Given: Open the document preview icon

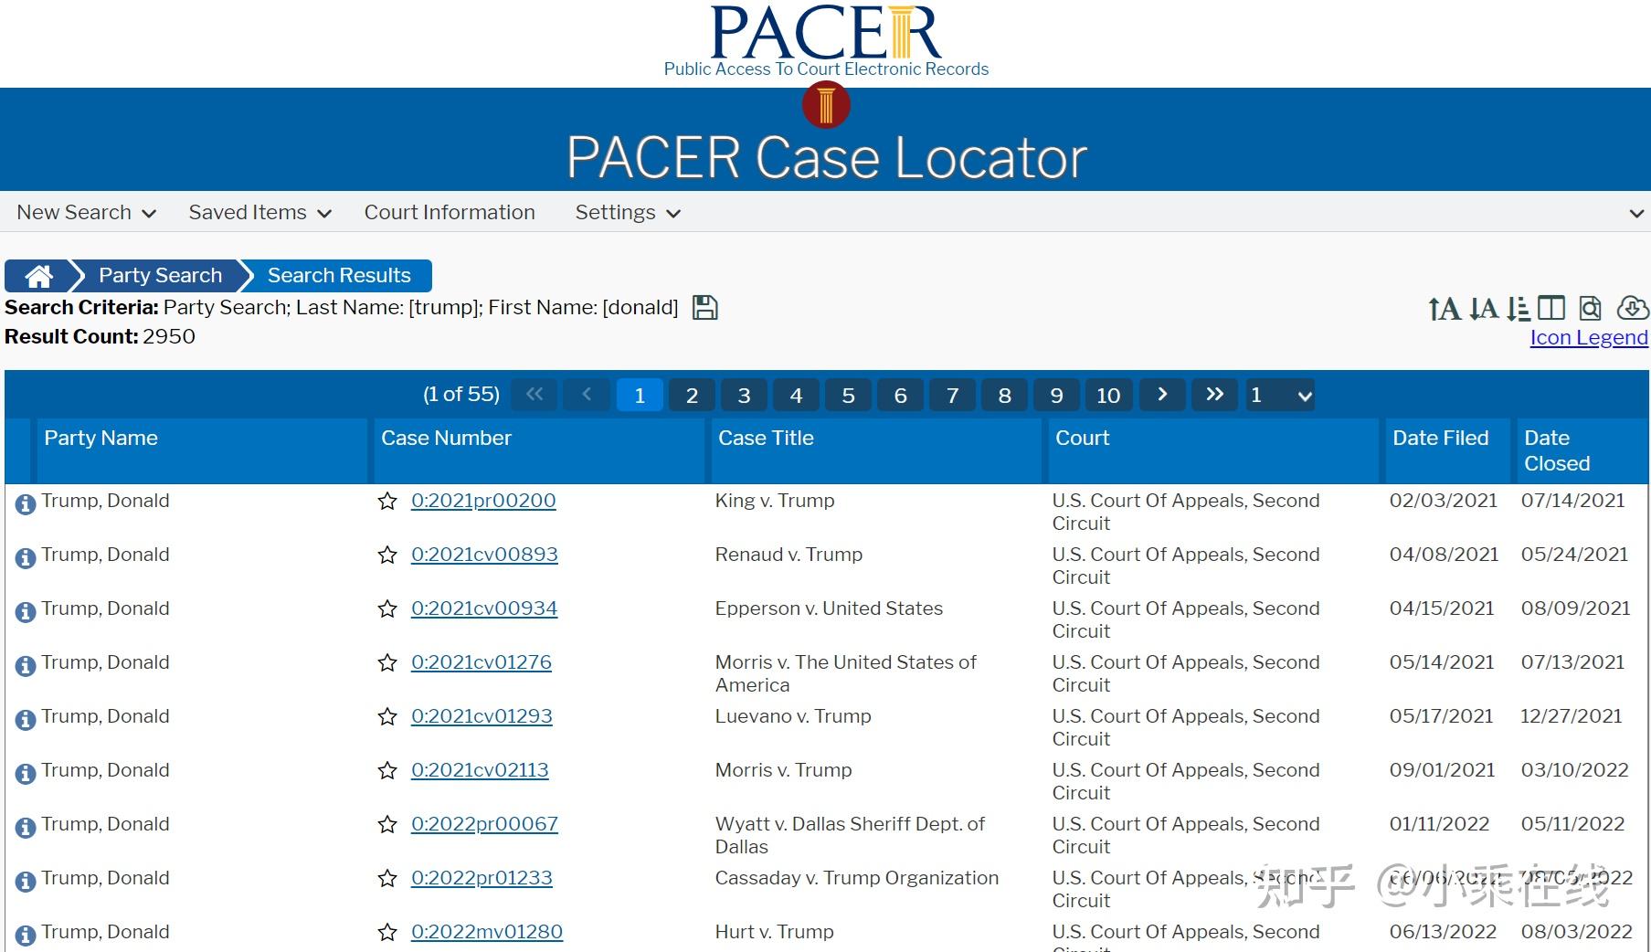Looking at the screenshot, I should click(x=1590, y=309).
